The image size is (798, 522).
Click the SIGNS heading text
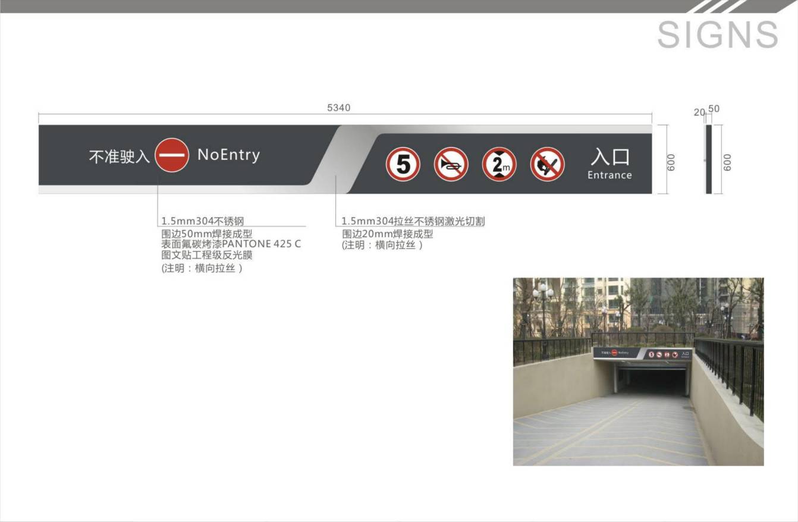718,35
